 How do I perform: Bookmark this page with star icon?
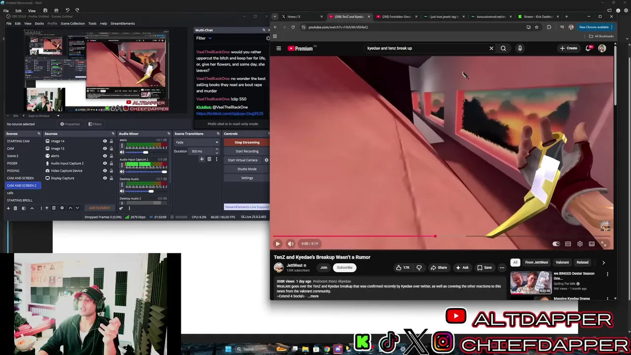(536, 27)
